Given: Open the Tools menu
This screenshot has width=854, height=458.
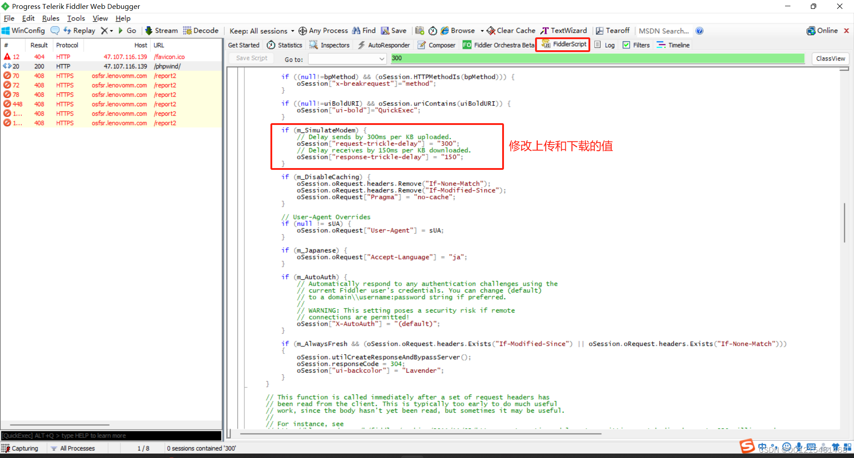Looking at the screenshot, I should [76, 18].
